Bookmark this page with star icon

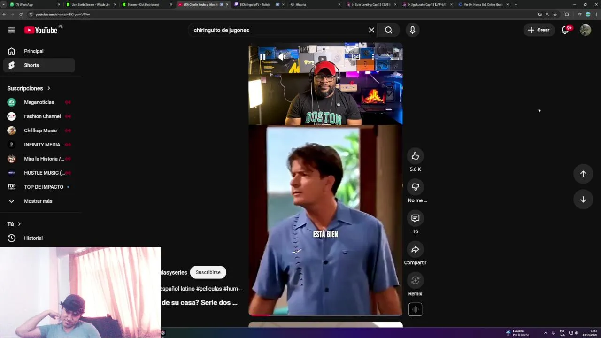[555, 15]
